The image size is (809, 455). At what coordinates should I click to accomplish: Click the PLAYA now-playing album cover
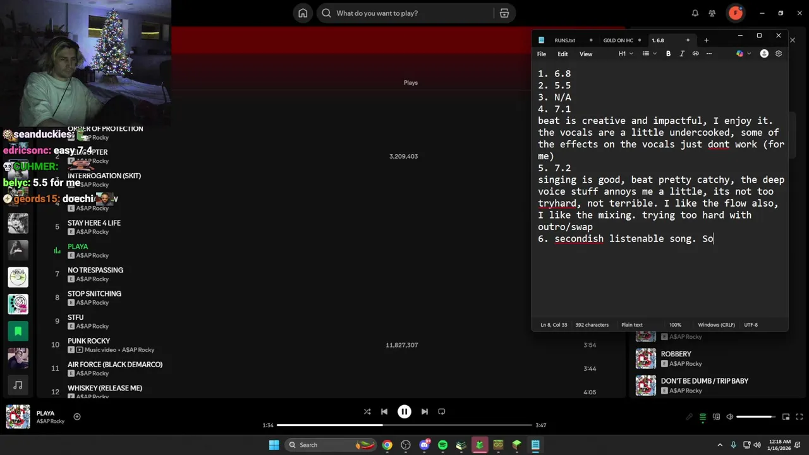18,416
